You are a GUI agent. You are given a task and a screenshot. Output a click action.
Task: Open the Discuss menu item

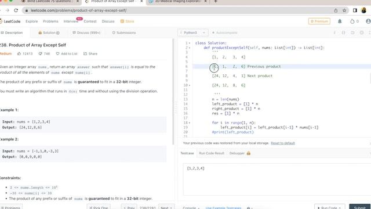point(108,21)
